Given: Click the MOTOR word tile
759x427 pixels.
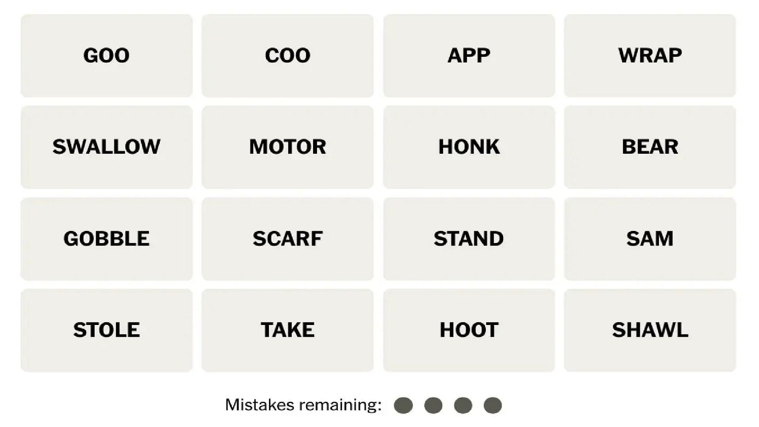Looking at the screenshot, I should (287, 147).
